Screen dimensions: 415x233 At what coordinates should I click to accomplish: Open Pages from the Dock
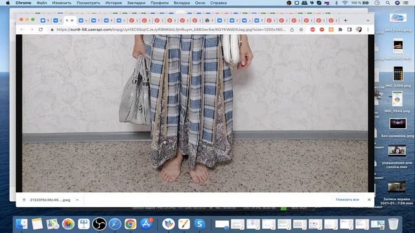tap(184, 224)
